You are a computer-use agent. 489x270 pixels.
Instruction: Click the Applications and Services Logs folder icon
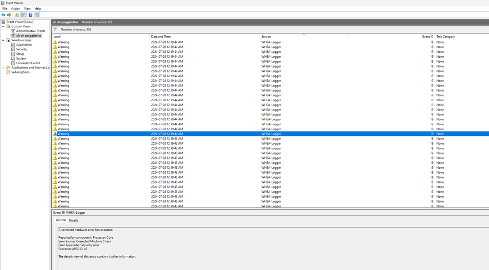[x=8, y=67]
